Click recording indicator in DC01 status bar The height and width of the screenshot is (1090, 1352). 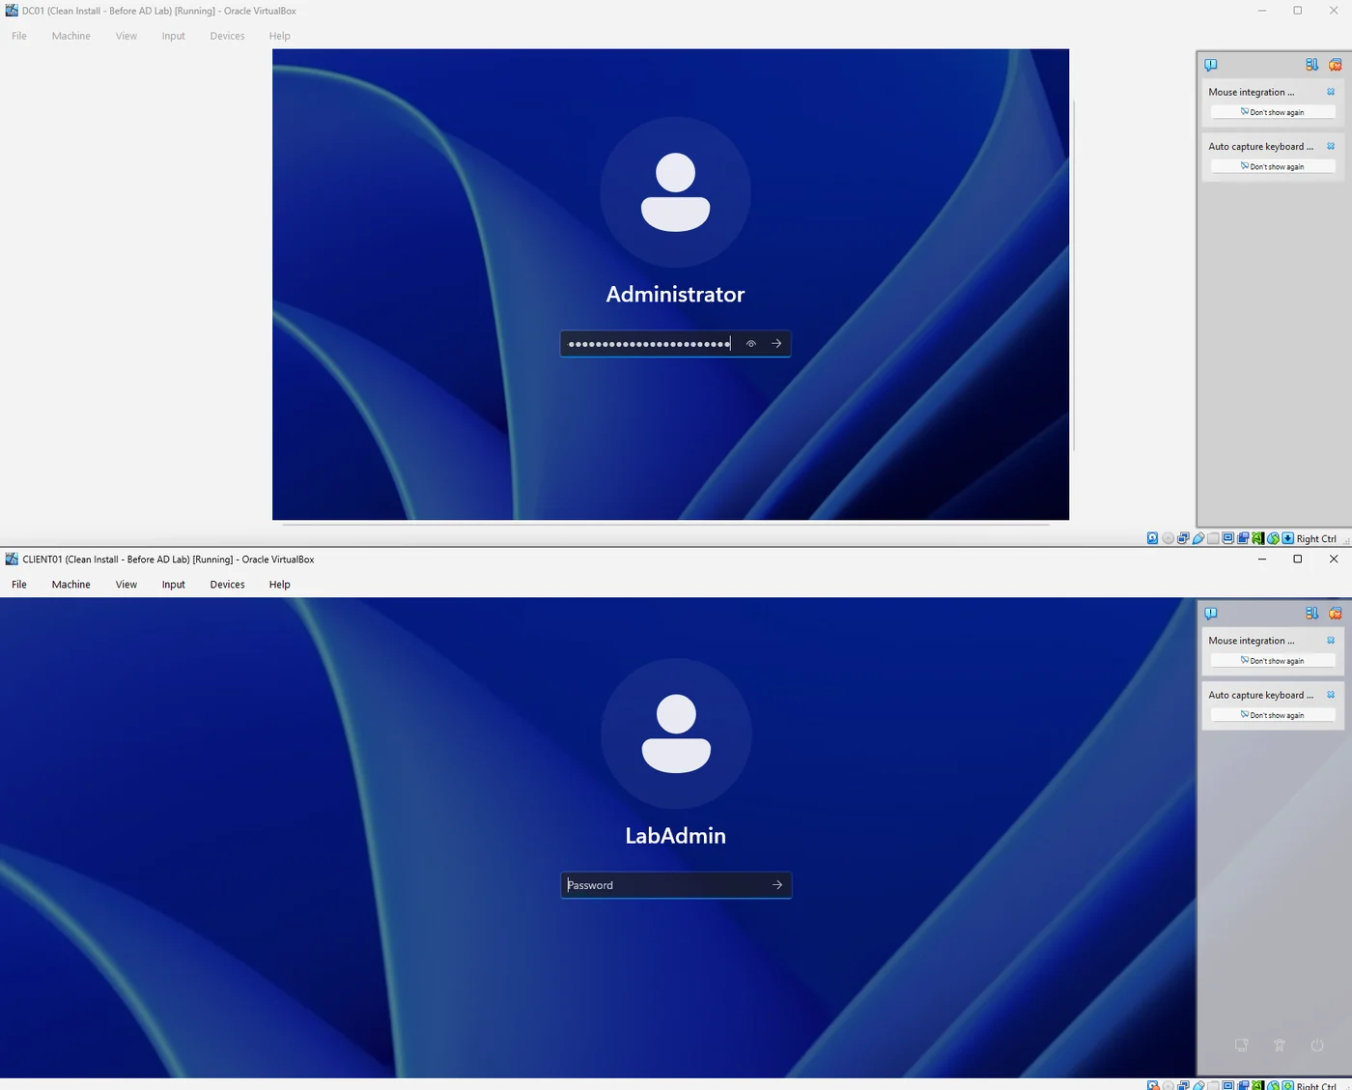coord(1243,538)
